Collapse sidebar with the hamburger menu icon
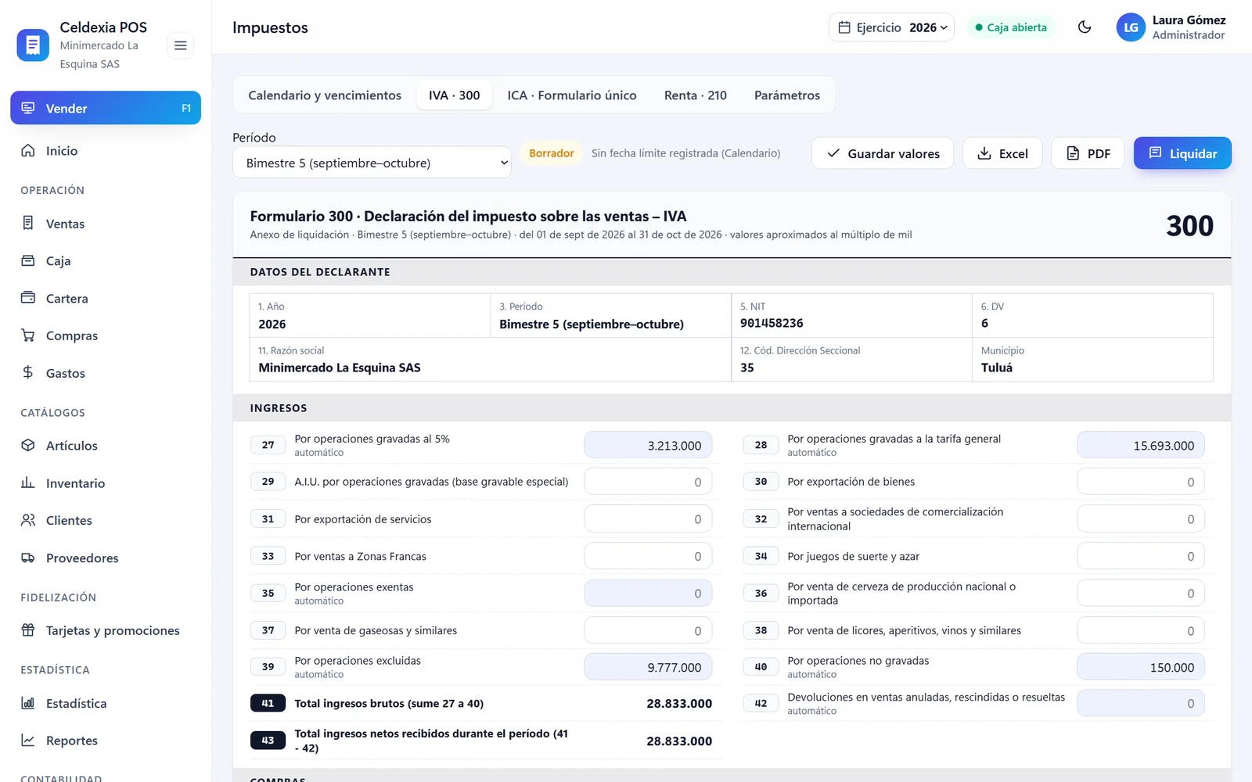This screenshot has height=782, width=1252. point(180,45)
